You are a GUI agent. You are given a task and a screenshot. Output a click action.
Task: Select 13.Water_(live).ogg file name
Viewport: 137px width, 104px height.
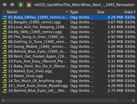point(25,76)
